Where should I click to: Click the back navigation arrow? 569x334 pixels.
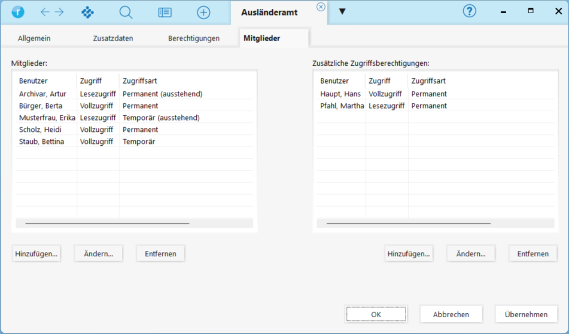(45, 13)
